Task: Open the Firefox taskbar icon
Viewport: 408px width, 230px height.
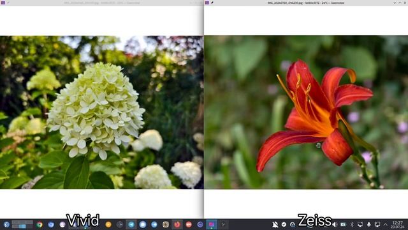Action: [x=177, y=224]
